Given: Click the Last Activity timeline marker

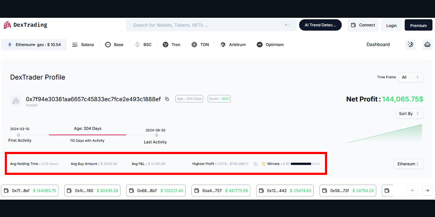Looking at the screenshot, I should pyautogui.click(x=157, y=135).
